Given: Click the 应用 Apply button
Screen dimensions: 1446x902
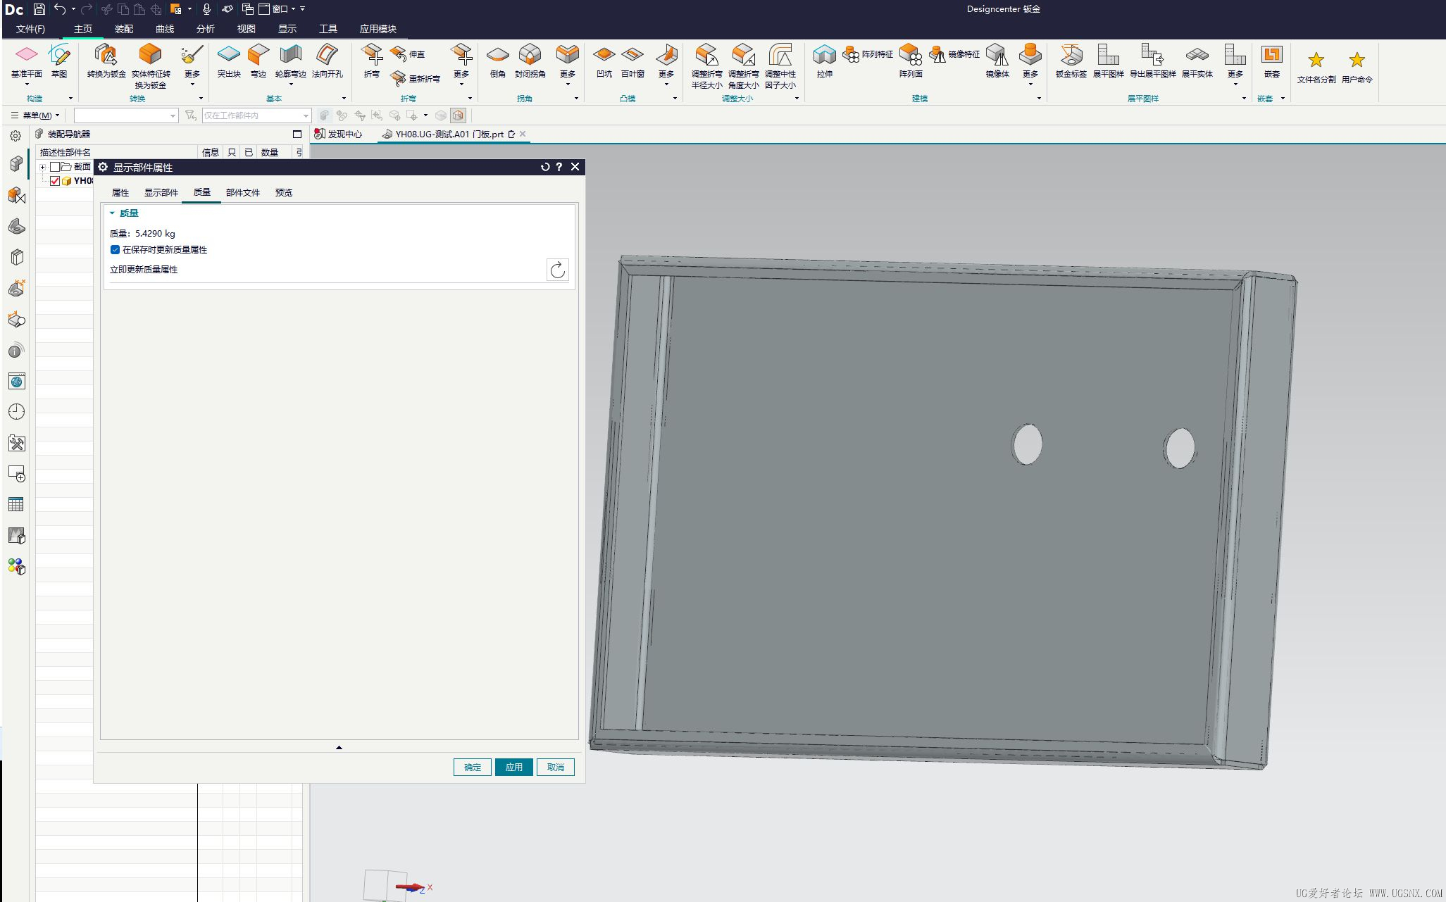Looking at the screenshot, I should point(514,767).
